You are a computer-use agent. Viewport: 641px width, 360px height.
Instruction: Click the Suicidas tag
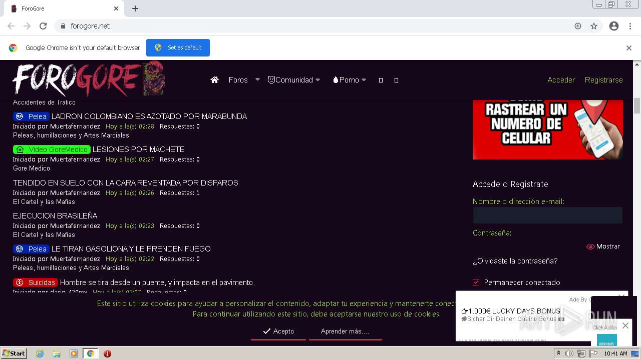click(36, 282)
